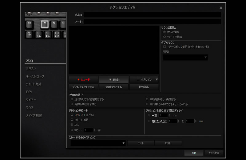Switch to マウス action tab

(x=30, y=108)
